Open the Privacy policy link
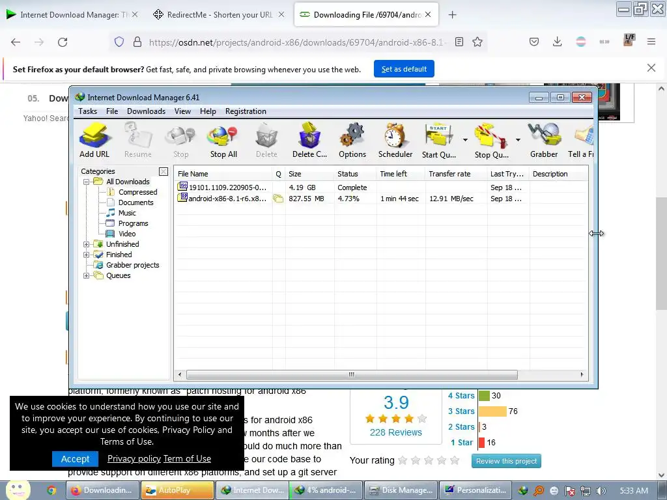The height and width of the screenshot is (500, 667). 134,459
